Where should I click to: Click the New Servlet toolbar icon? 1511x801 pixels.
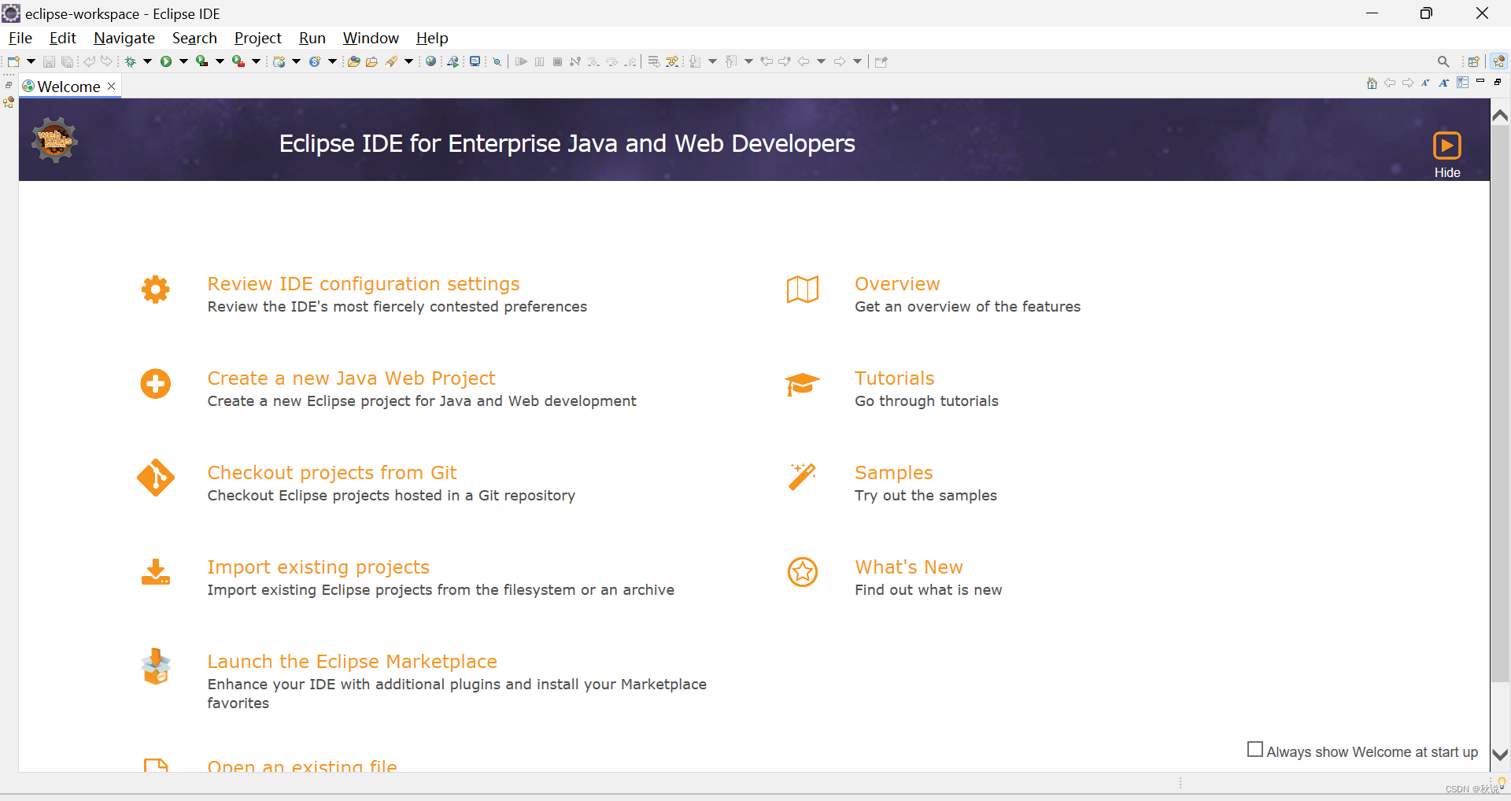(x=315, y=61)
